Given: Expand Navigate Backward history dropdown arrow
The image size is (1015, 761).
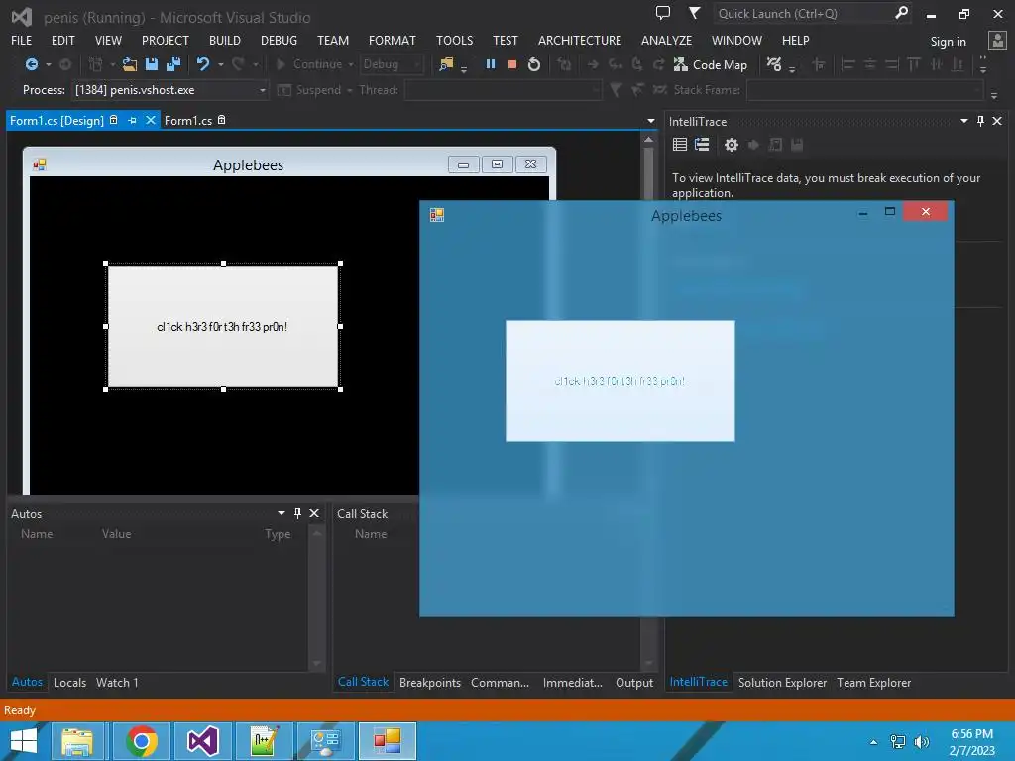Looking at the screenshot, I should point(49,64).
